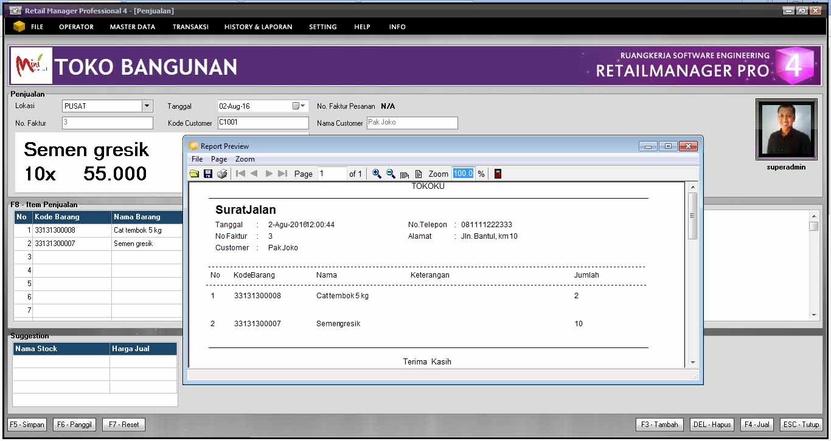Open the SETTING menu
The image size is (831, 441).
(322, 27)
